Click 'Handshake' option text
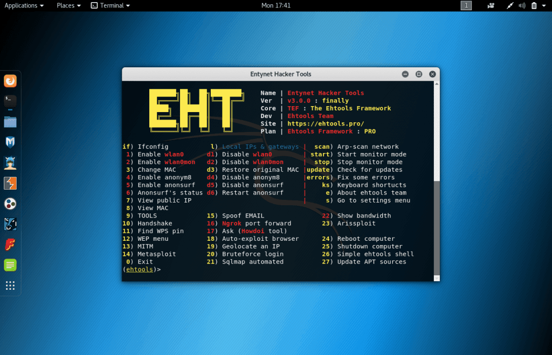The height and width of the screenshot is (355, 552). pyautogui.click(x=155, y=224)
